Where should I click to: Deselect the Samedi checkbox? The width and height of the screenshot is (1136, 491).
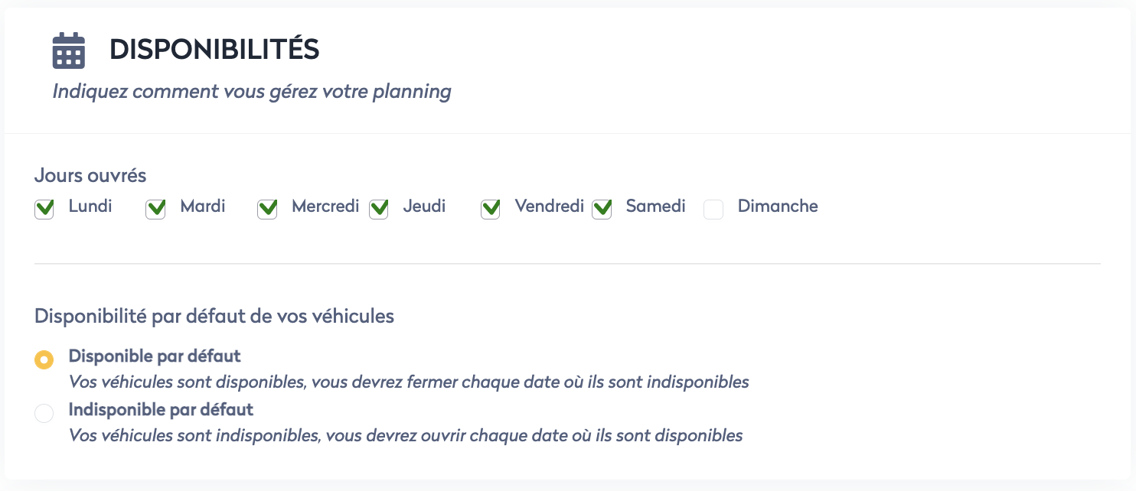click(x=602, y=209)
